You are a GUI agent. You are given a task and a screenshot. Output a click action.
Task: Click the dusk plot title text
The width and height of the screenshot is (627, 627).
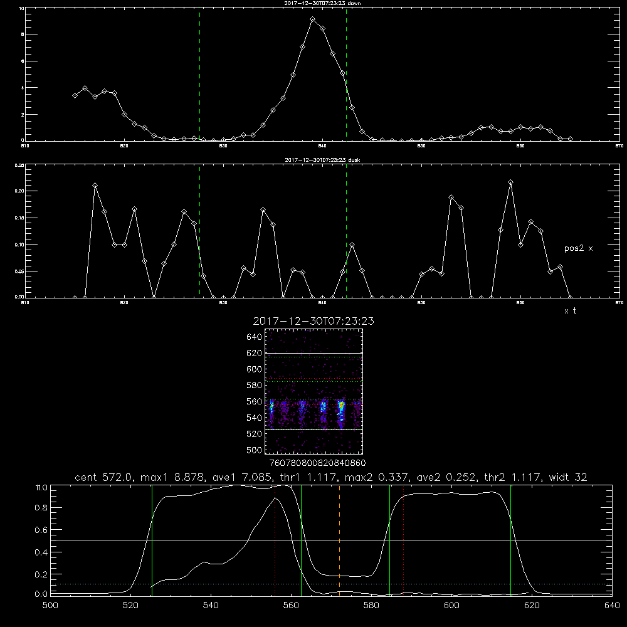[x=322, y=160]
